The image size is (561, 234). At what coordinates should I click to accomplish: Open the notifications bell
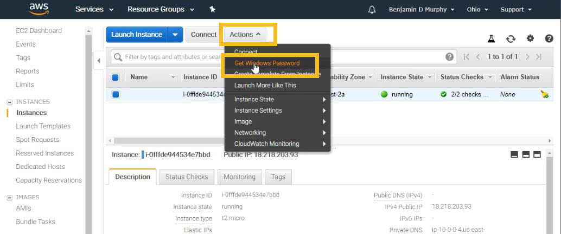[372, 10]
